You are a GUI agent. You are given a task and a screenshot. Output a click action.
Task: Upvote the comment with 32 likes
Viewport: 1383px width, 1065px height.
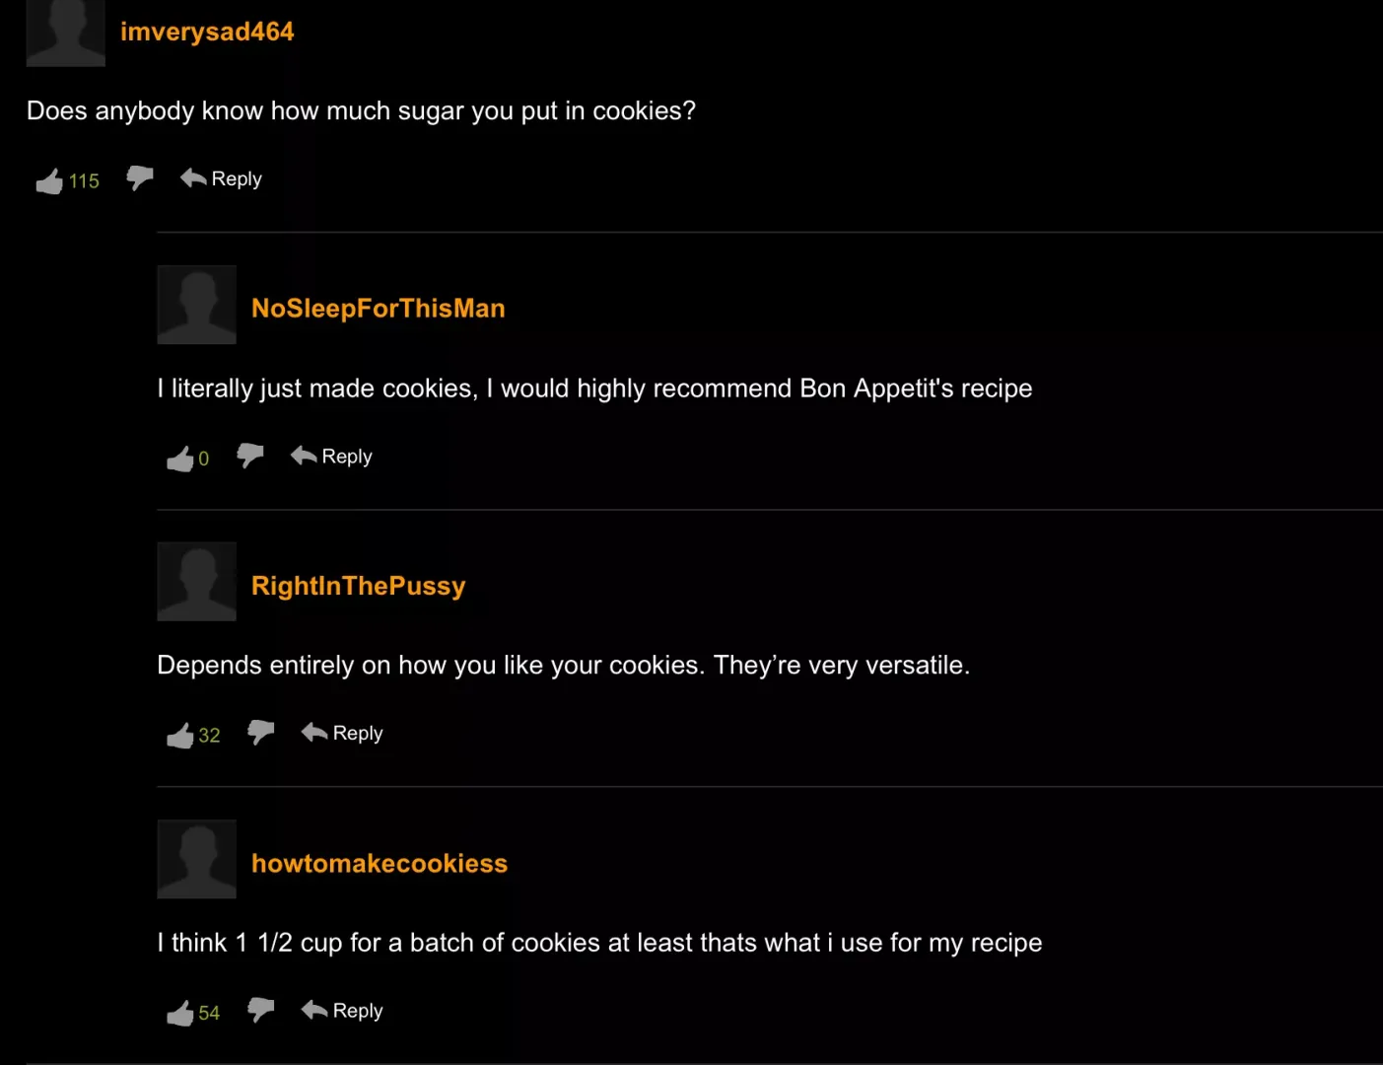[x=179, y=736]
